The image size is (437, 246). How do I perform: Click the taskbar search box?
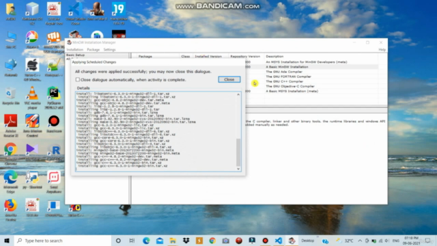point(62,241)
